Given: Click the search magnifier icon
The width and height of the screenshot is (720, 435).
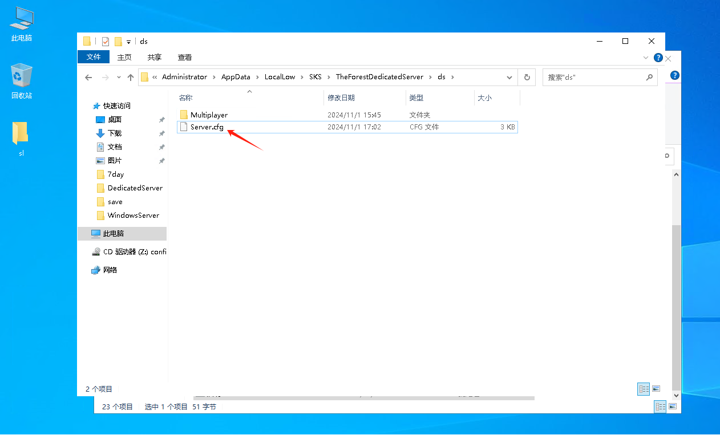Looking at the screenshot, I should tap(649, 77).
